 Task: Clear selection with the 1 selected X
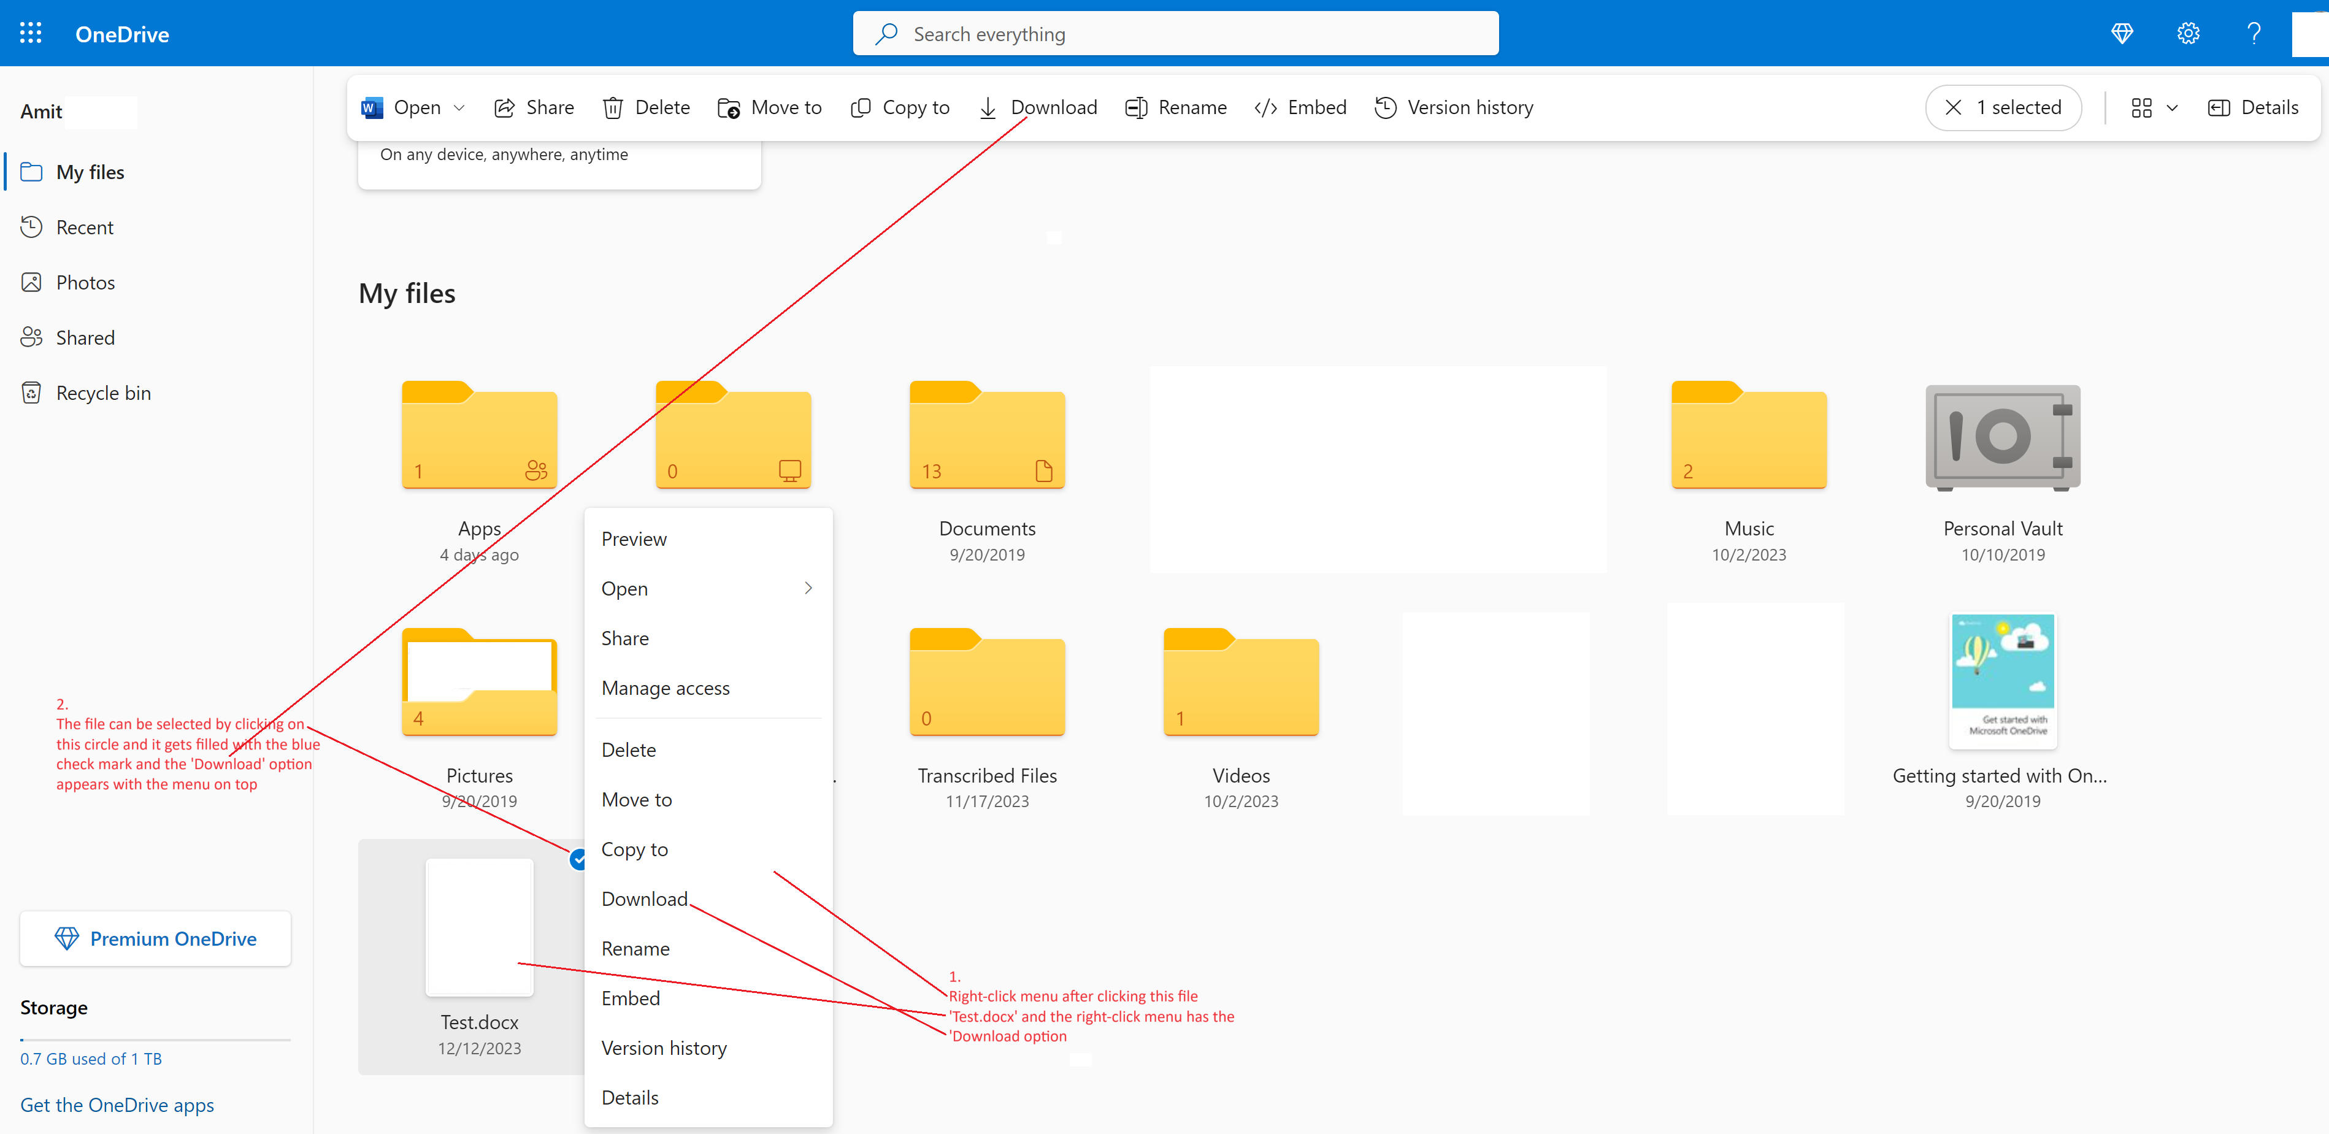1953,107
